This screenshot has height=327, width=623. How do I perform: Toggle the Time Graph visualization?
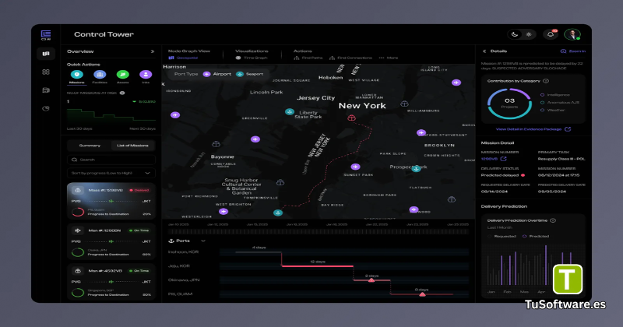pyautogui.click(x=251, y=58)
